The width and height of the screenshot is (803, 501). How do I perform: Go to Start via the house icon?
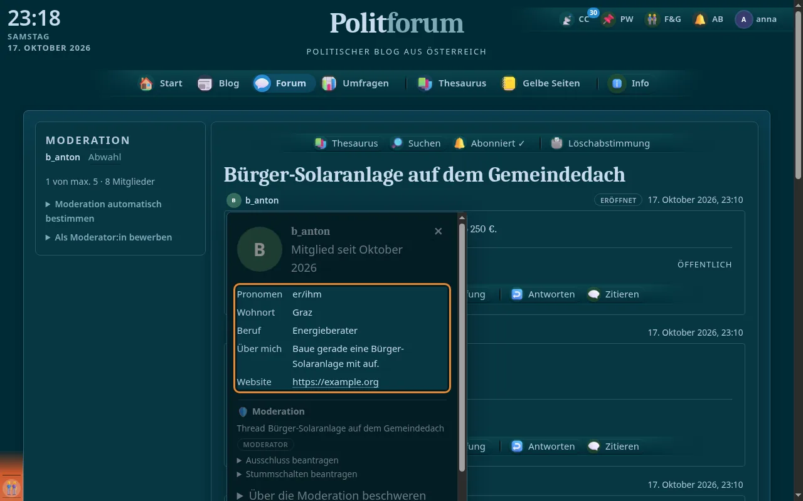pyautogui.click(x=146, y=83)
